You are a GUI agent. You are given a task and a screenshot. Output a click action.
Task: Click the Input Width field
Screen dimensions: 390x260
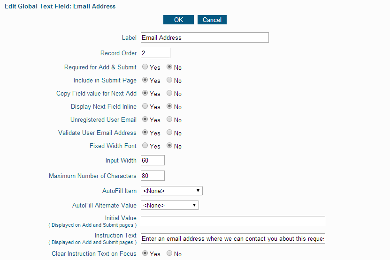153,160
